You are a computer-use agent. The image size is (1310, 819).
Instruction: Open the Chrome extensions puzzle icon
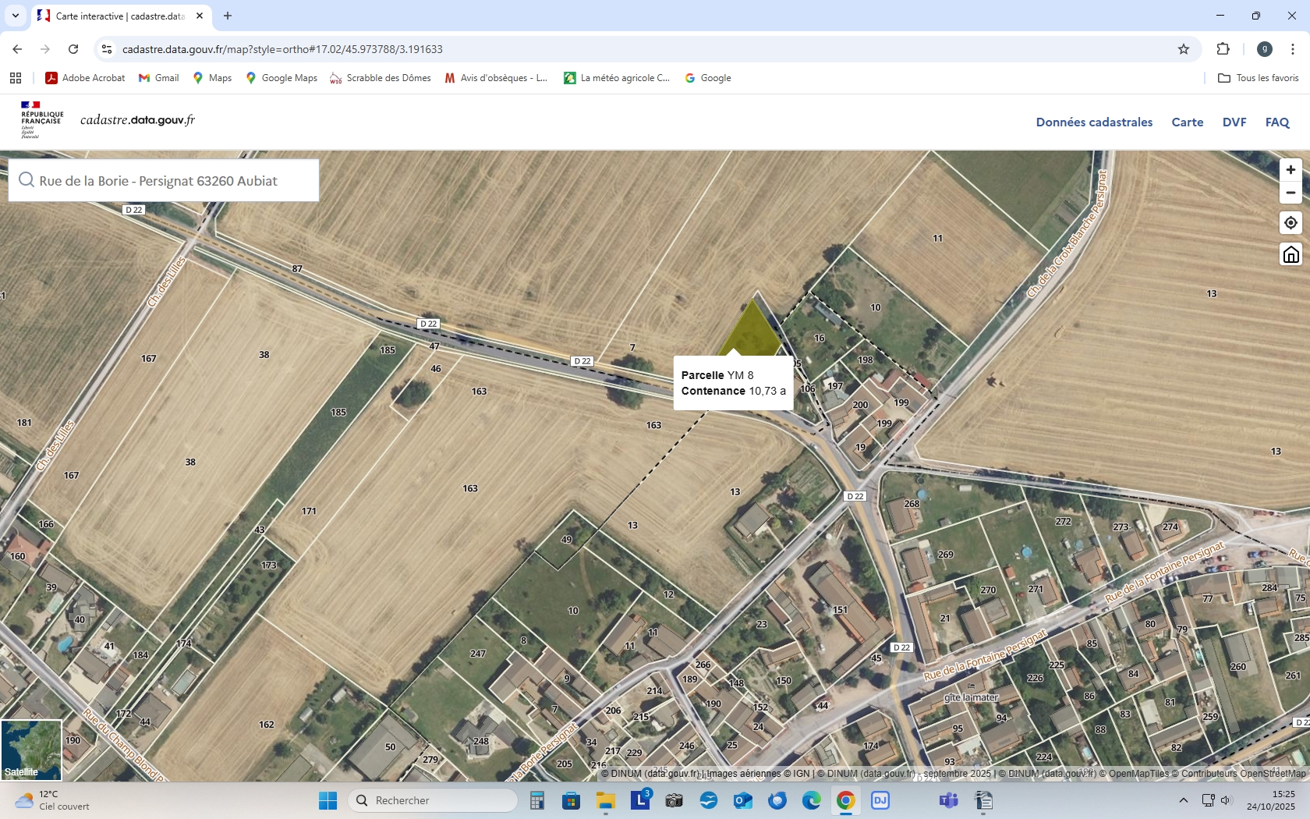pos(1223,49)
